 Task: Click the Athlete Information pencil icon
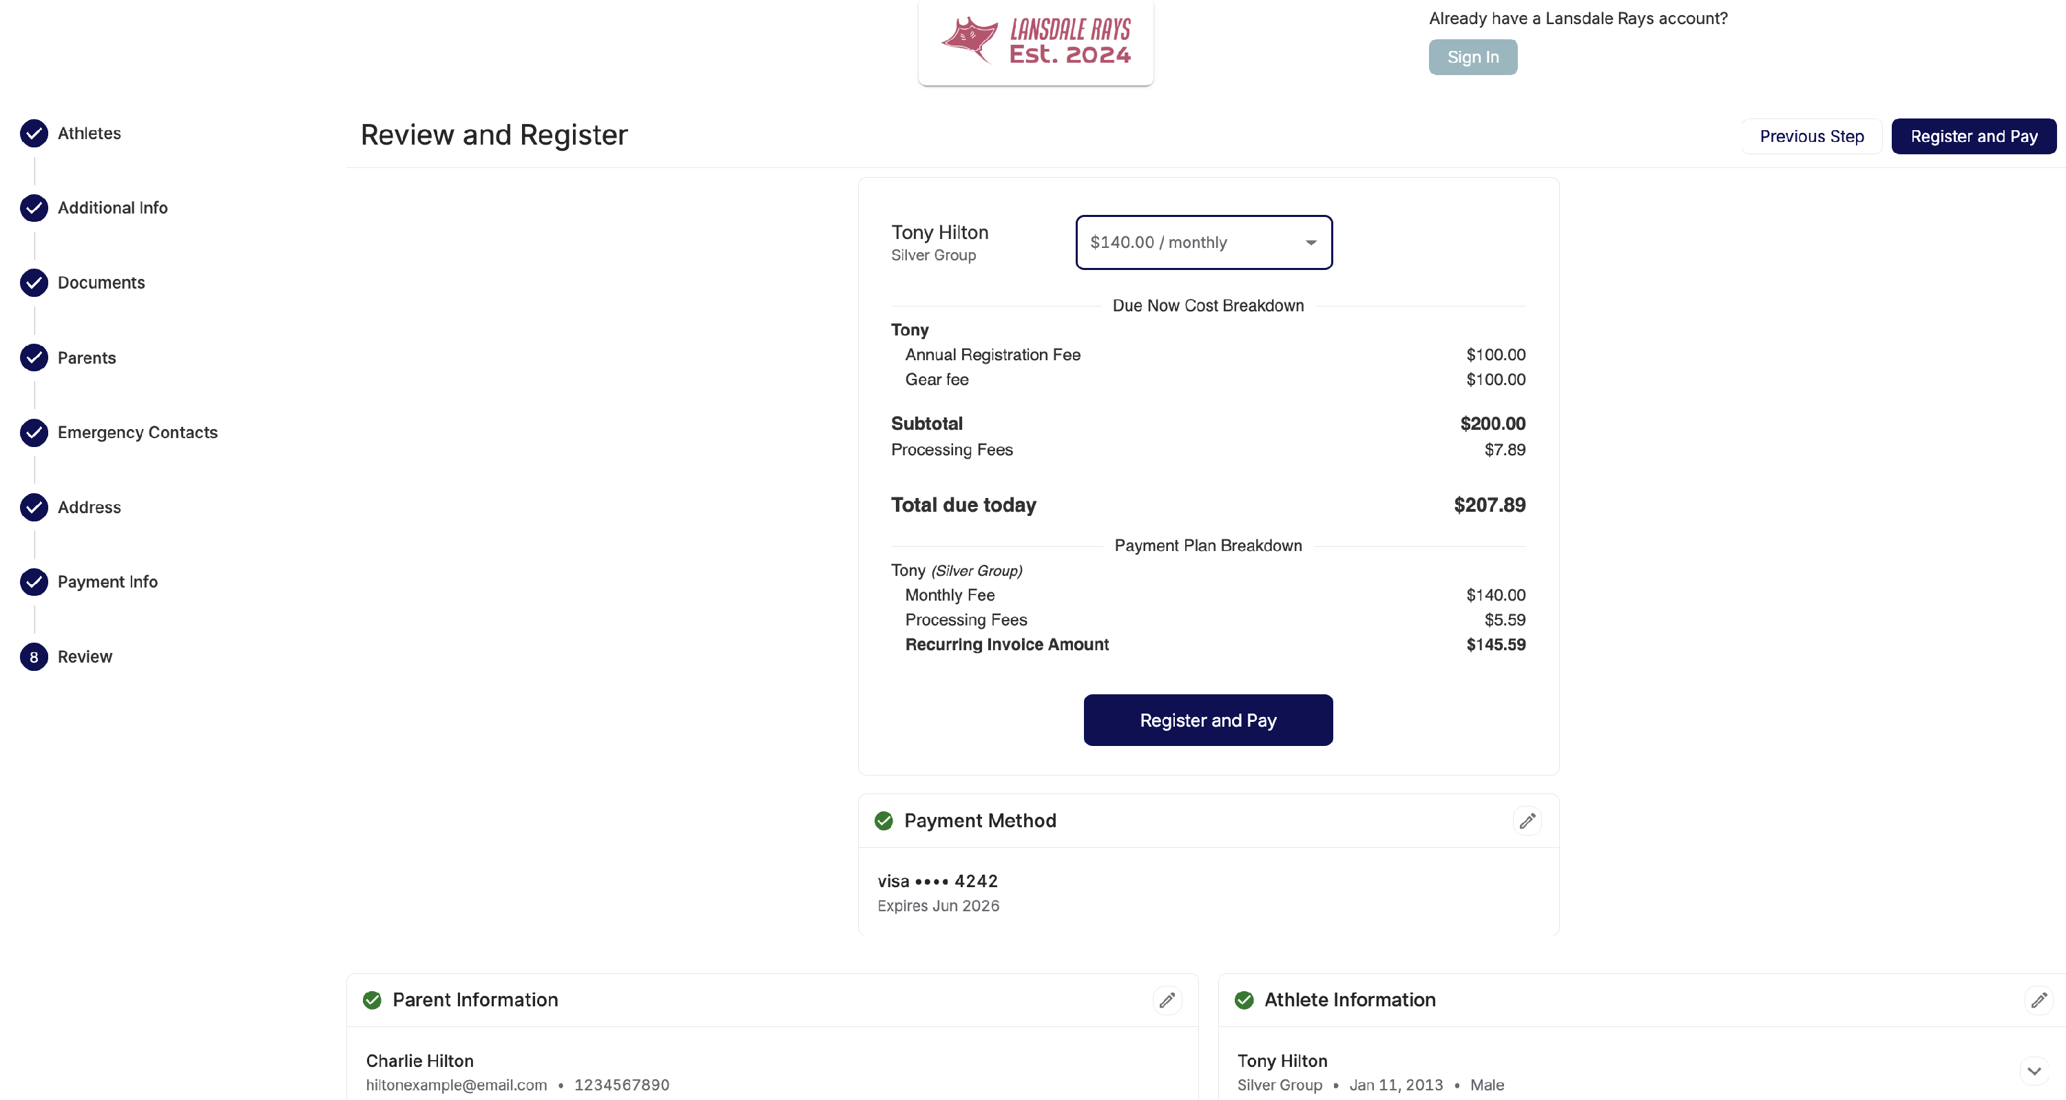(2038, 999)
